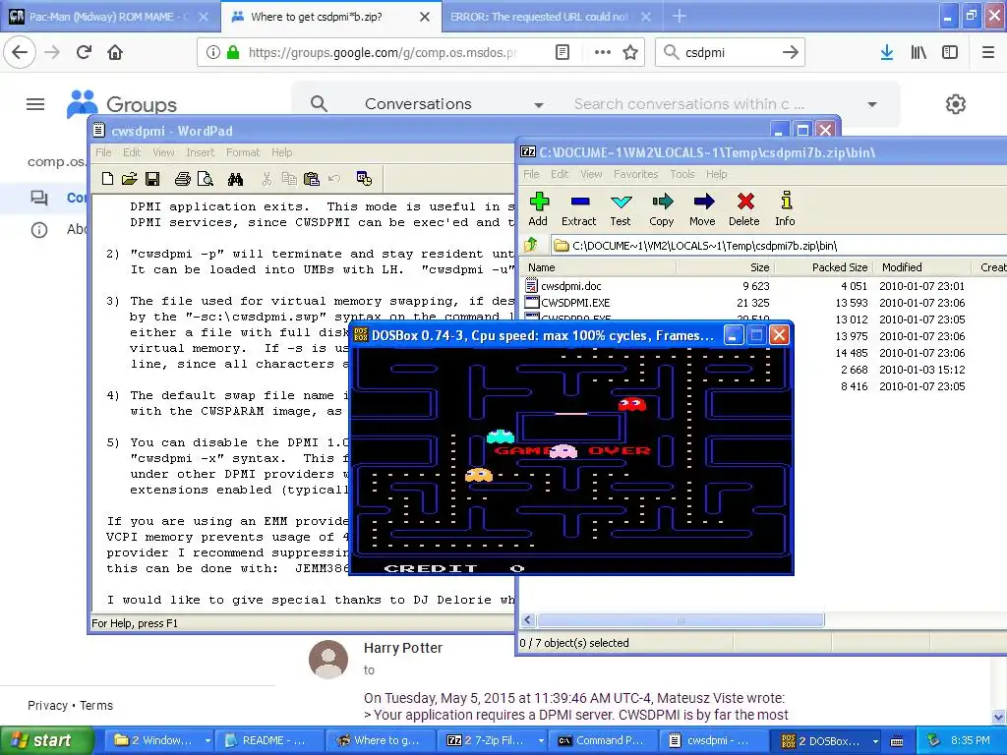Click the Delete button in 7-Zip
The image size is (1007, 755).
744,209
